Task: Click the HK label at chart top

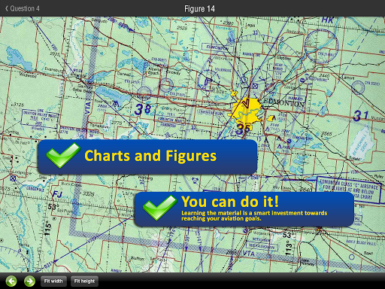Action: click(x=327, y=20)
